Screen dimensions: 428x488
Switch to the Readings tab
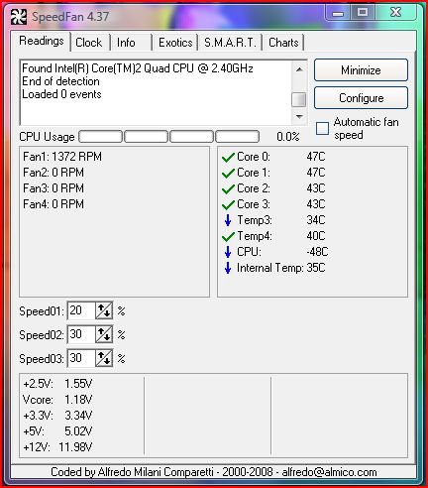42,41
